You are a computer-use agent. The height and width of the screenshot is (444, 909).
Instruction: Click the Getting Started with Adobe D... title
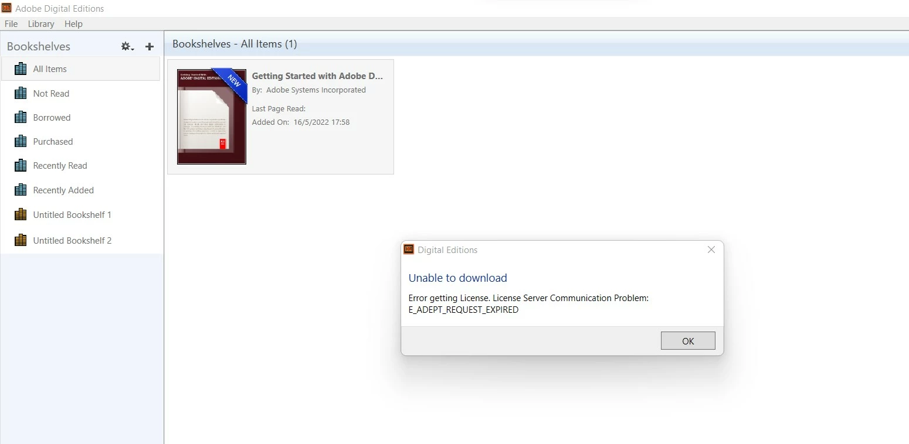tap(317, 76)
